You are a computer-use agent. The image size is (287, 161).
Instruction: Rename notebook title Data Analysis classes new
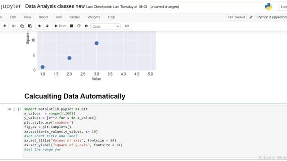pos(55,6)
